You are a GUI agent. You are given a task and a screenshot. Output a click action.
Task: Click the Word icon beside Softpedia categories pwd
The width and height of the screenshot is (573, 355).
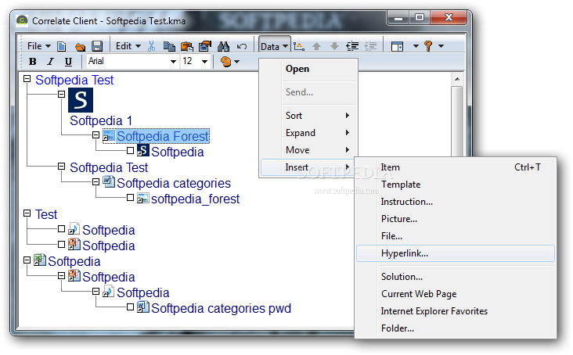click(x=143, y=307)
